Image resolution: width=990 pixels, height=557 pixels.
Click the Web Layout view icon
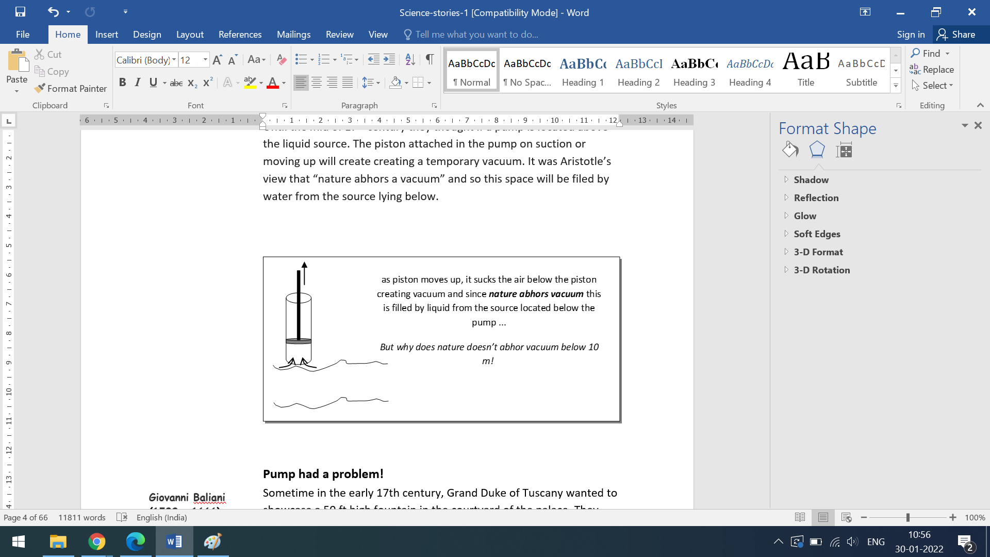coord(846,517)
